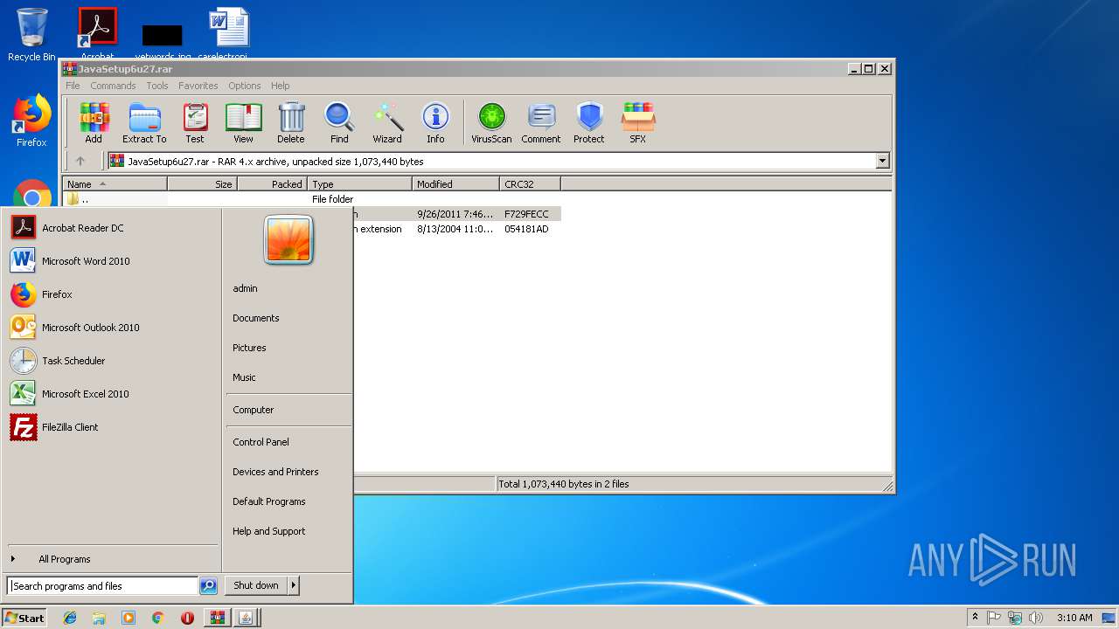Click the View file icon
The width and height of the screenshot is (1119, 629).
(x=243, y=123)
